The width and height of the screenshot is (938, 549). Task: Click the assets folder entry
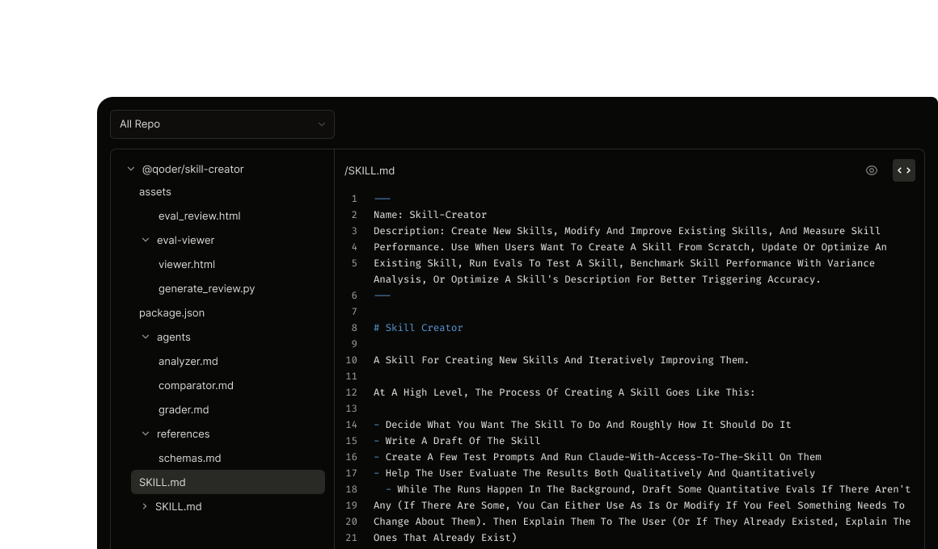(x=155, y=192)
